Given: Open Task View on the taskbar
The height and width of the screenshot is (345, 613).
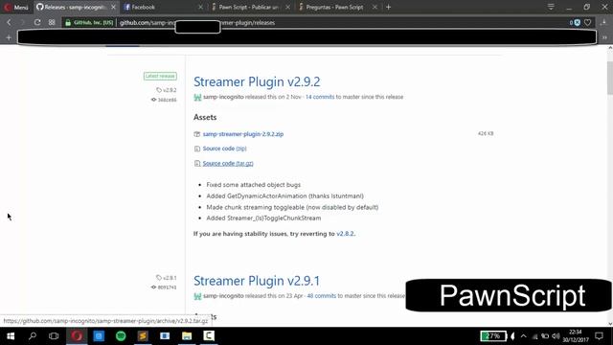Looking at the screenshot, I should click(x=54, y=336).
